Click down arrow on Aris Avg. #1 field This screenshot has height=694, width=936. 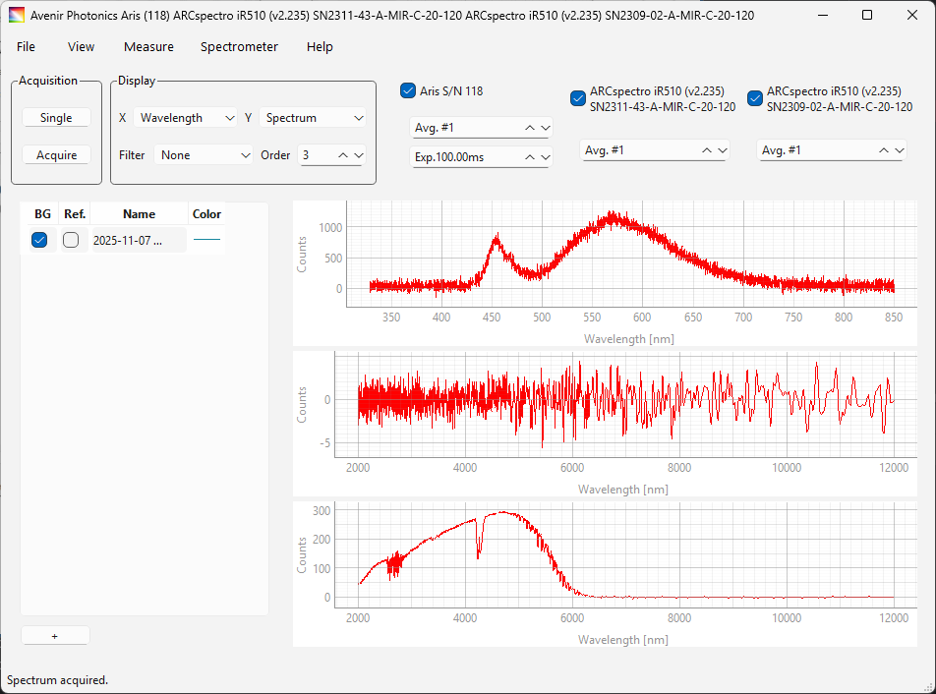(x=546, y=128)
